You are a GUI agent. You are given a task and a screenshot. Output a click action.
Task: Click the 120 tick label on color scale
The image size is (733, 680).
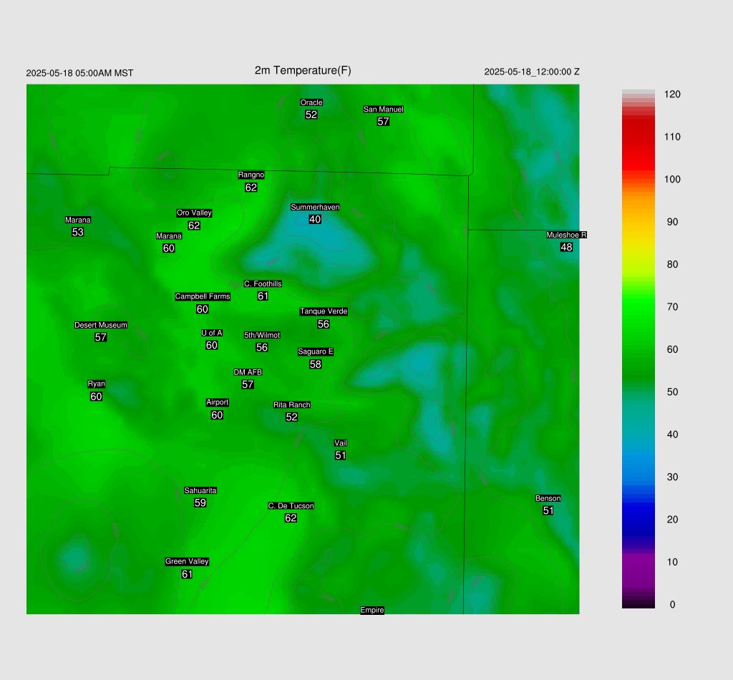(672, 94)
